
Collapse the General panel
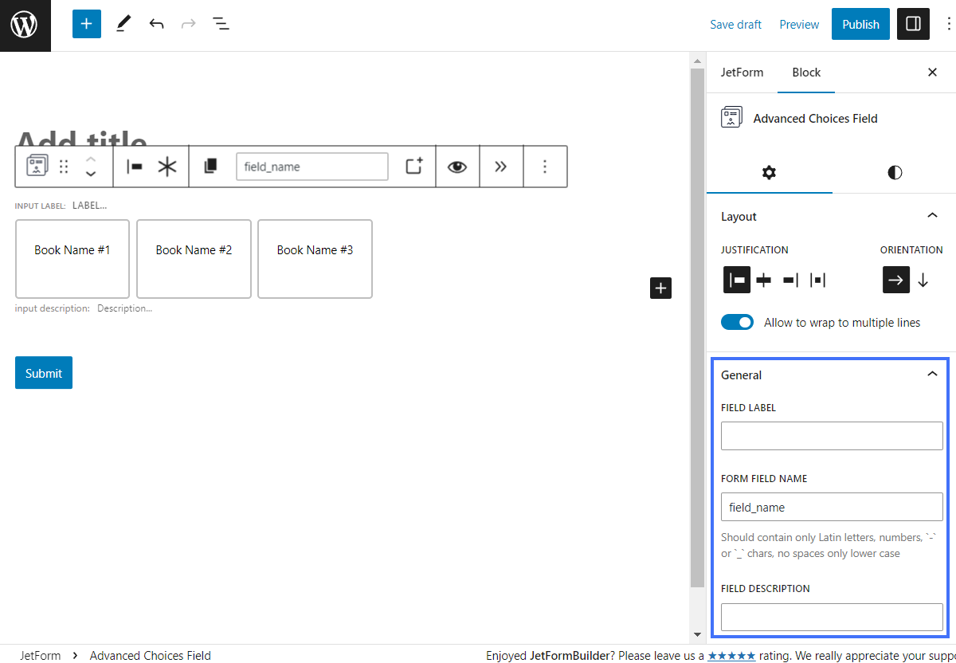point(932,375)
